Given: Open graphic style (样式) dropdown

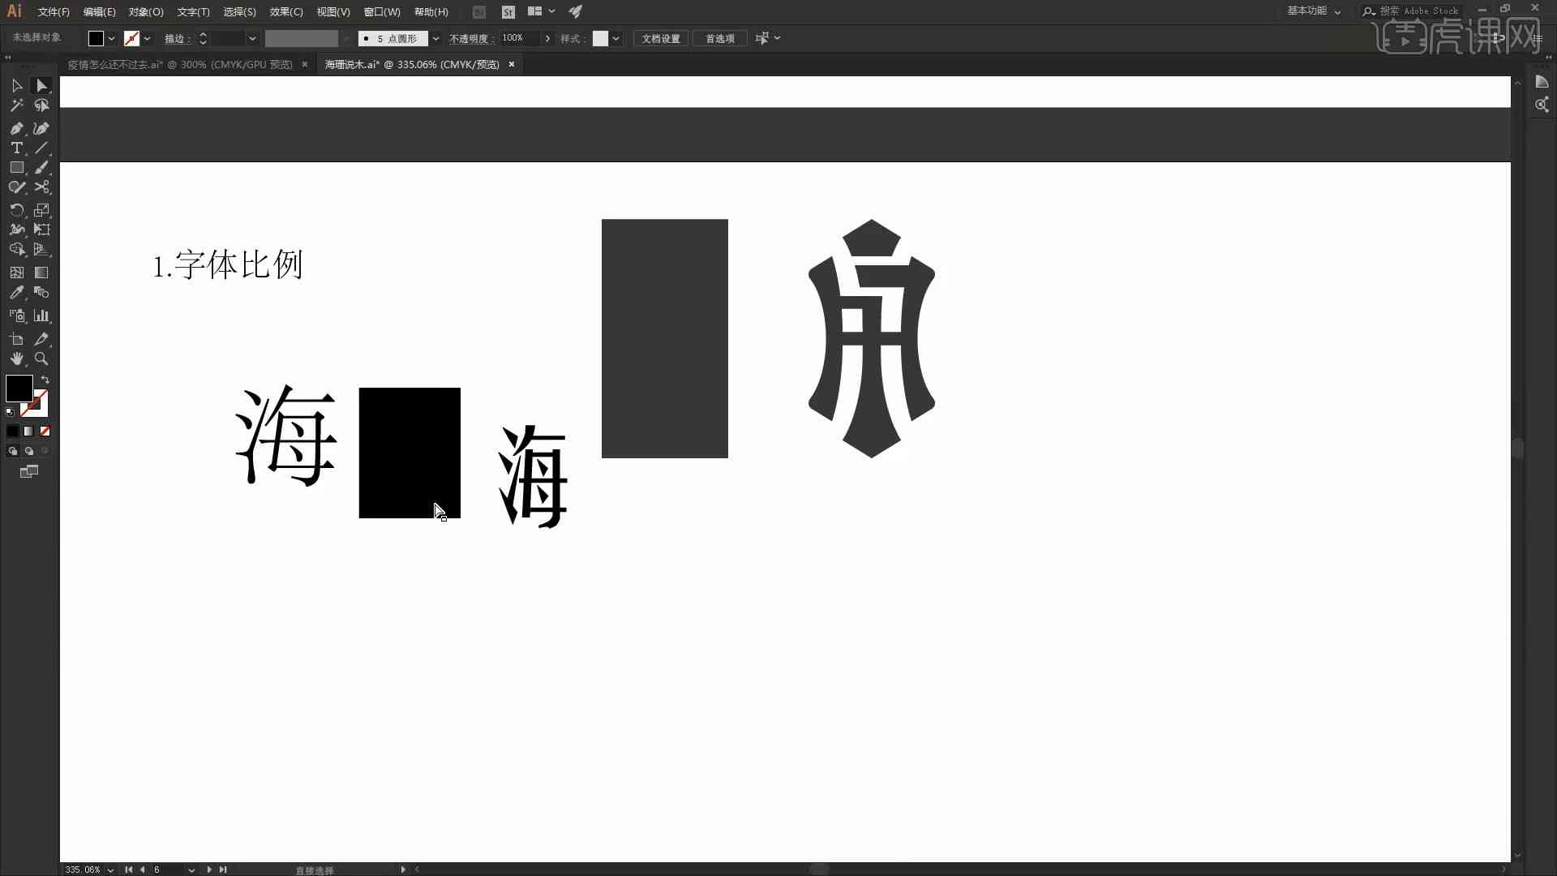Looking at the screenshot, I should [x=616, y=39].
